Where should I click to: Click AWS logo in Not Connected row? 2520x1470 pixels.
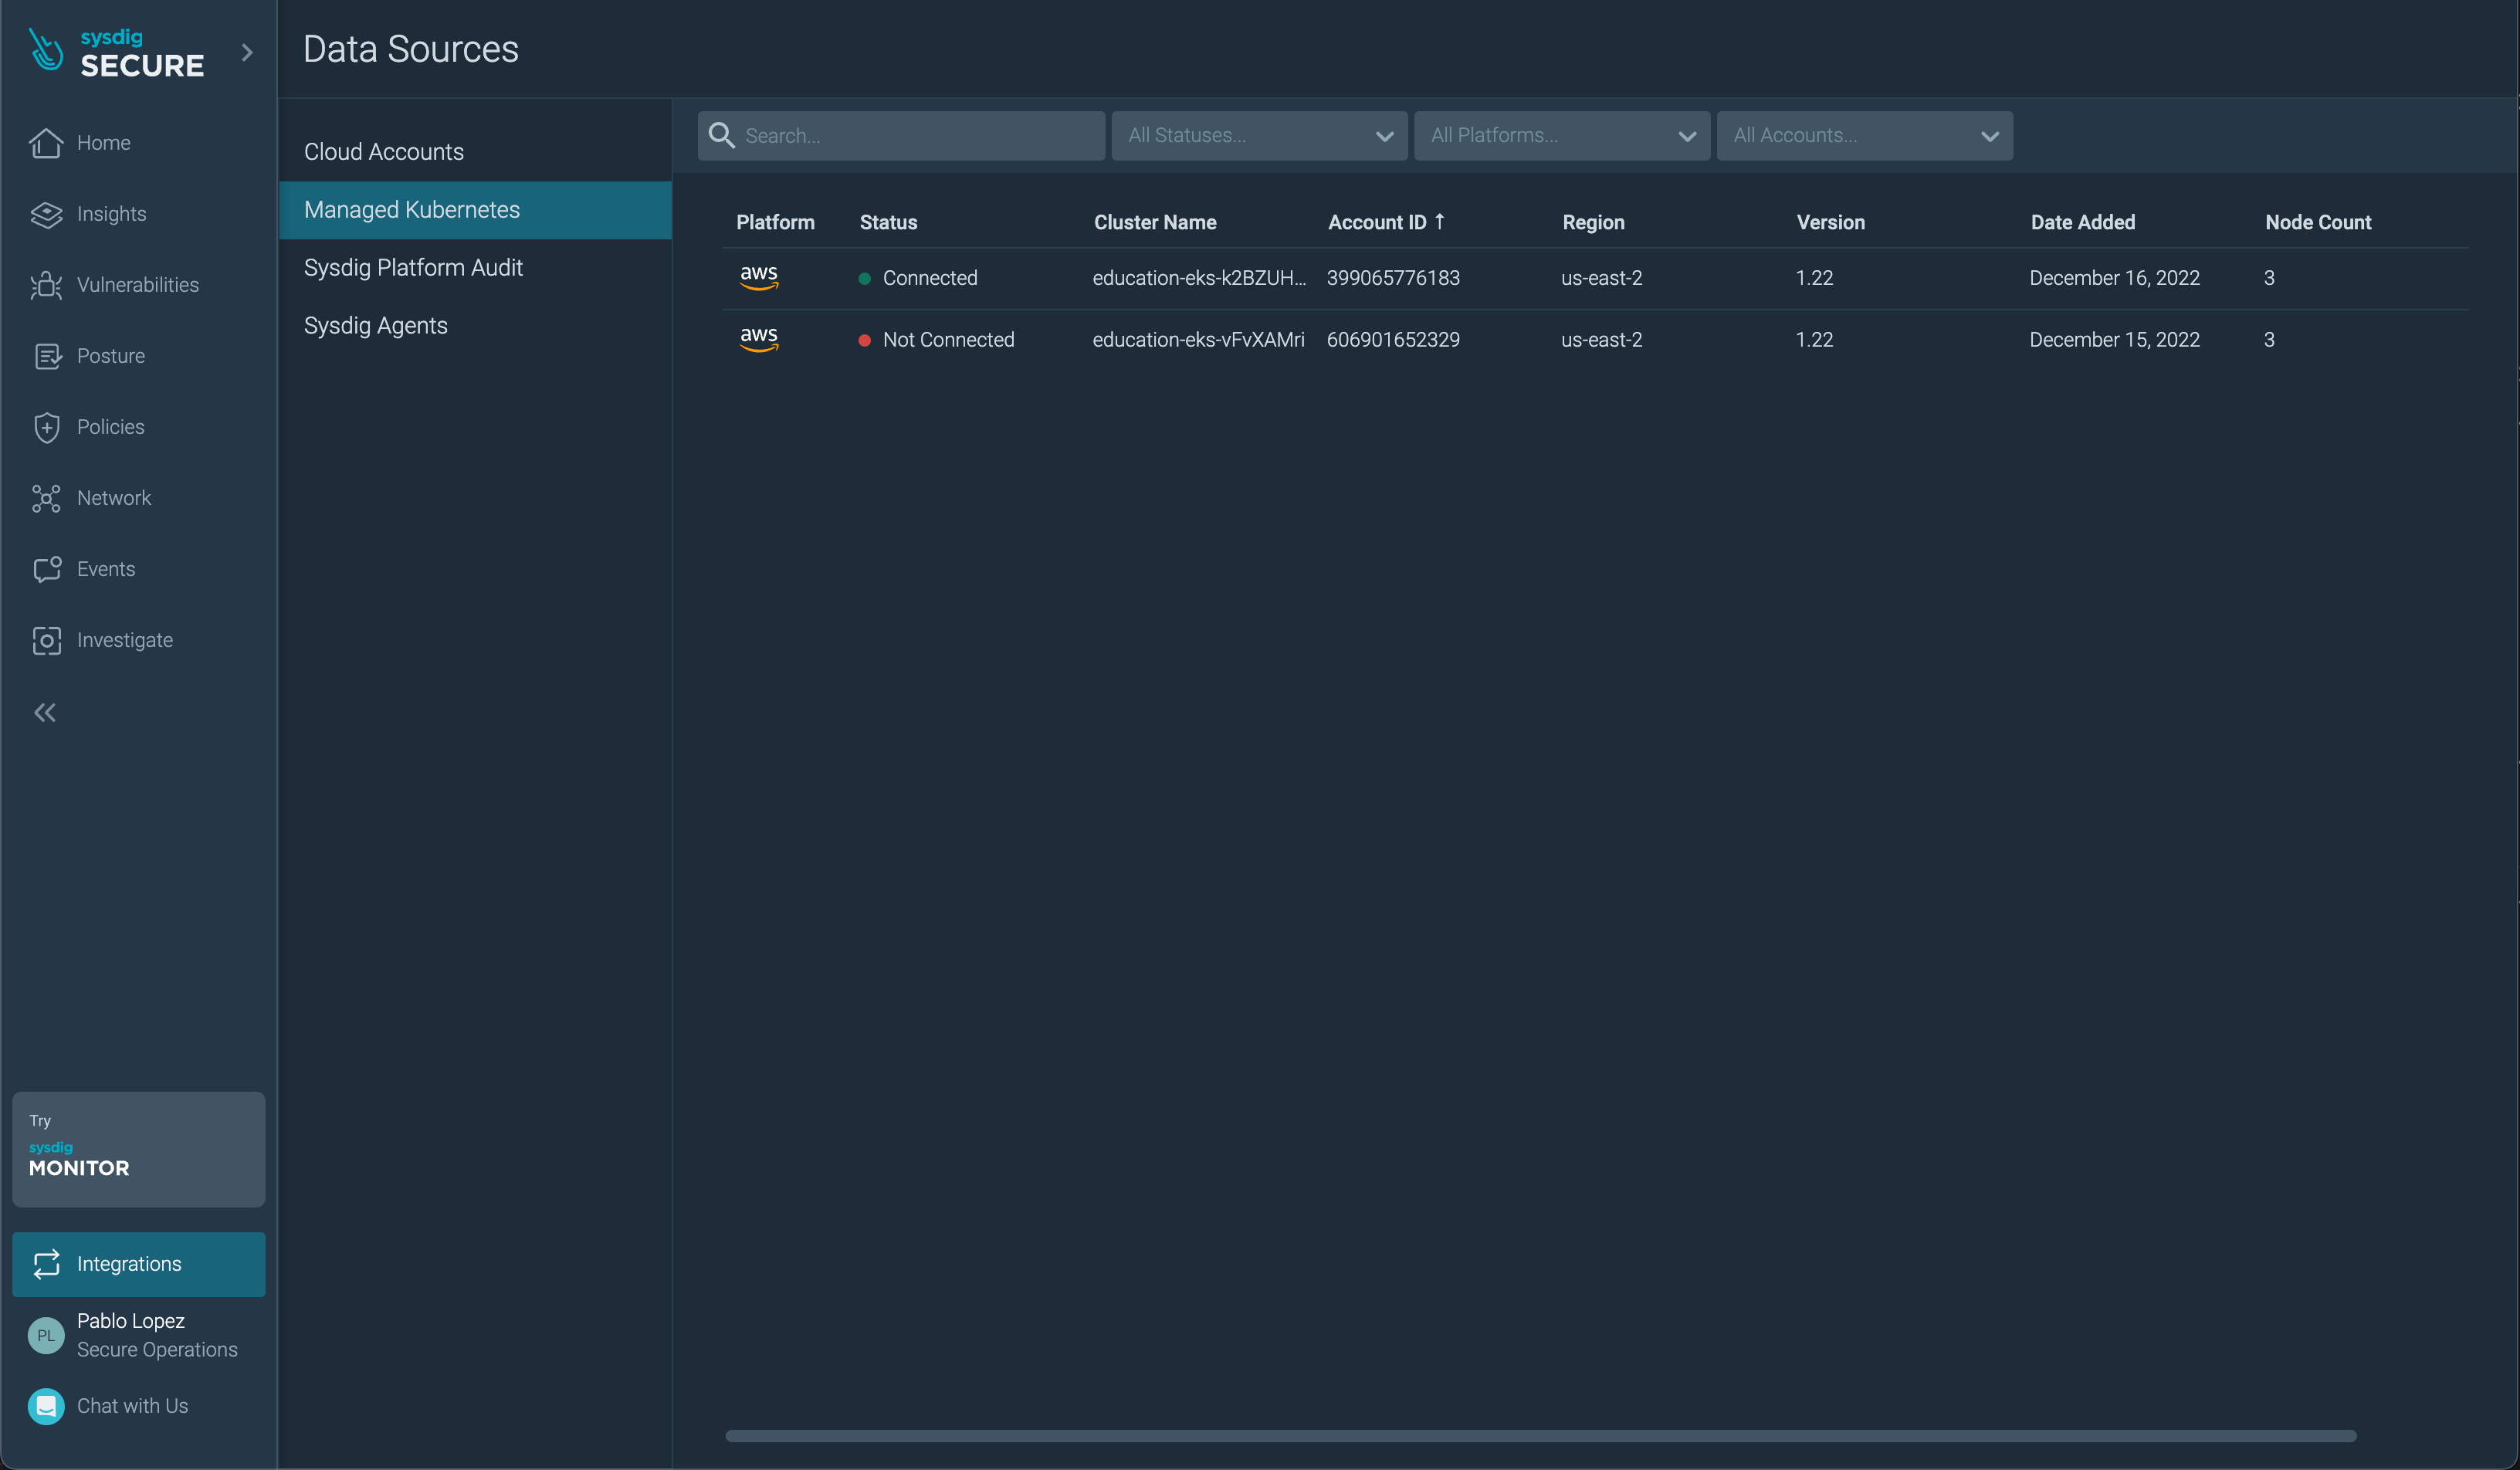tap(759, 339)
